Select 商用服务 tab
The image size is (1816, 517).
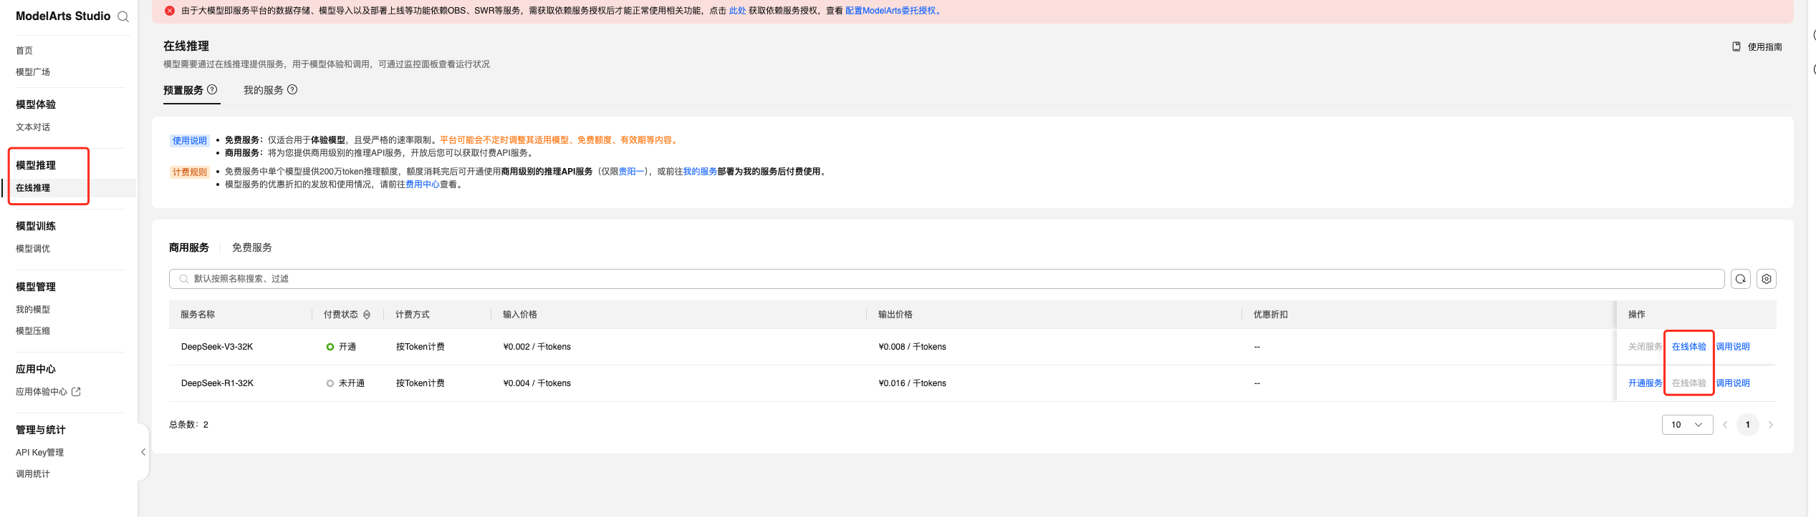click(189, 247)
